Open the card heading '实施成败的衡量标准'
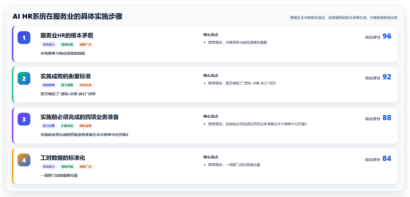The width and height of the screenshot is (410, 197). pyautogui.click(x=65, y=76)
